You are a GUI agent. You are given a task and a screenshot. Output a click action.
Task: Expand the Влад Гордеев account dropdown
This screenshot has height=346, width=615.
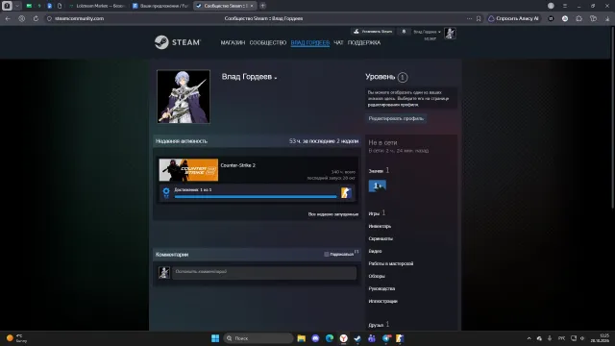click(x=427, y=32)
